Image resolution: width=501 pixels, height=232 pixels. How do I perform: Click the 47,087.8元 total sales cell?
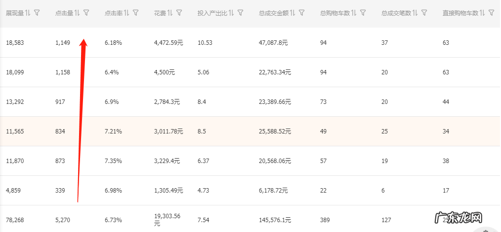(x=273, y=43)
